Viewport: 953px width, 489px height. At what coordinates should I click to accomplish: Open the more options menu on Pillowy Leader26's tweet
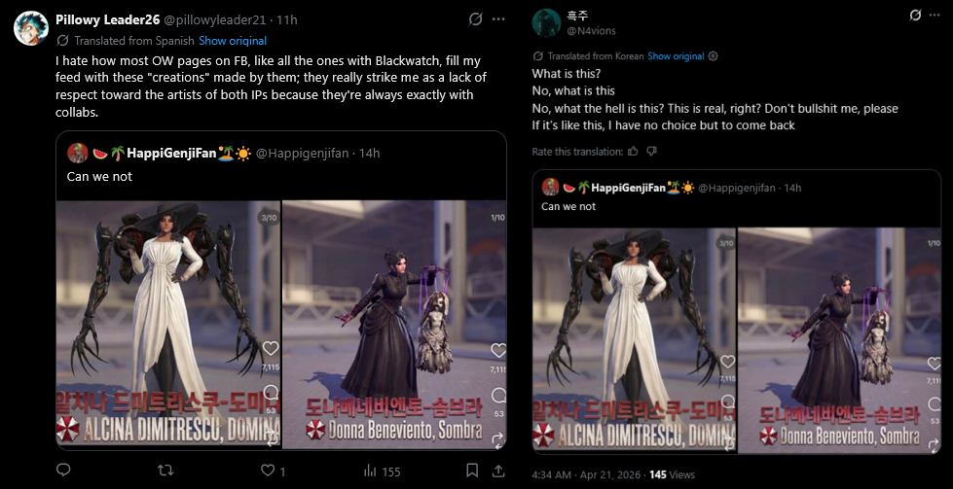pos(498,19)
